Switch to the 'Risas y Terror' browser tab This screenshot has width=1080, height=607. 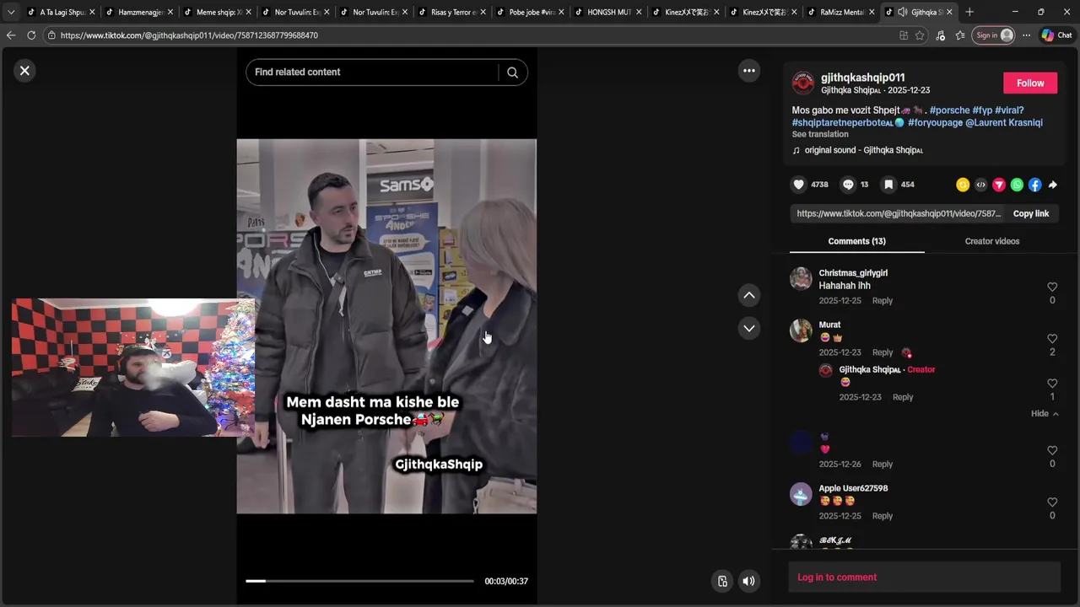[x=453, y=13]
